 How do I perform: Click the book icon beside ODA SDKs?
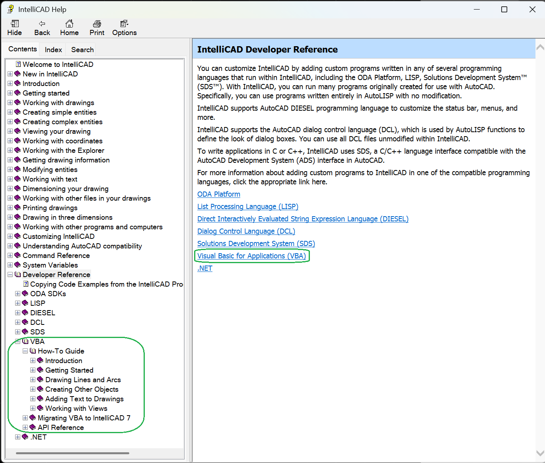(x=25, y=293)
